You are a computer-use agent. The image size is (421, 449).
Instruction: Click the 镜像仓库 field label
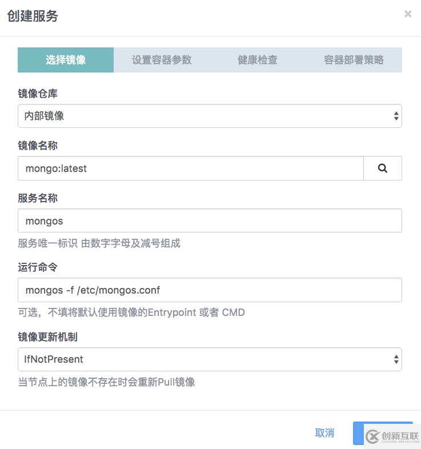coord(38,94)
